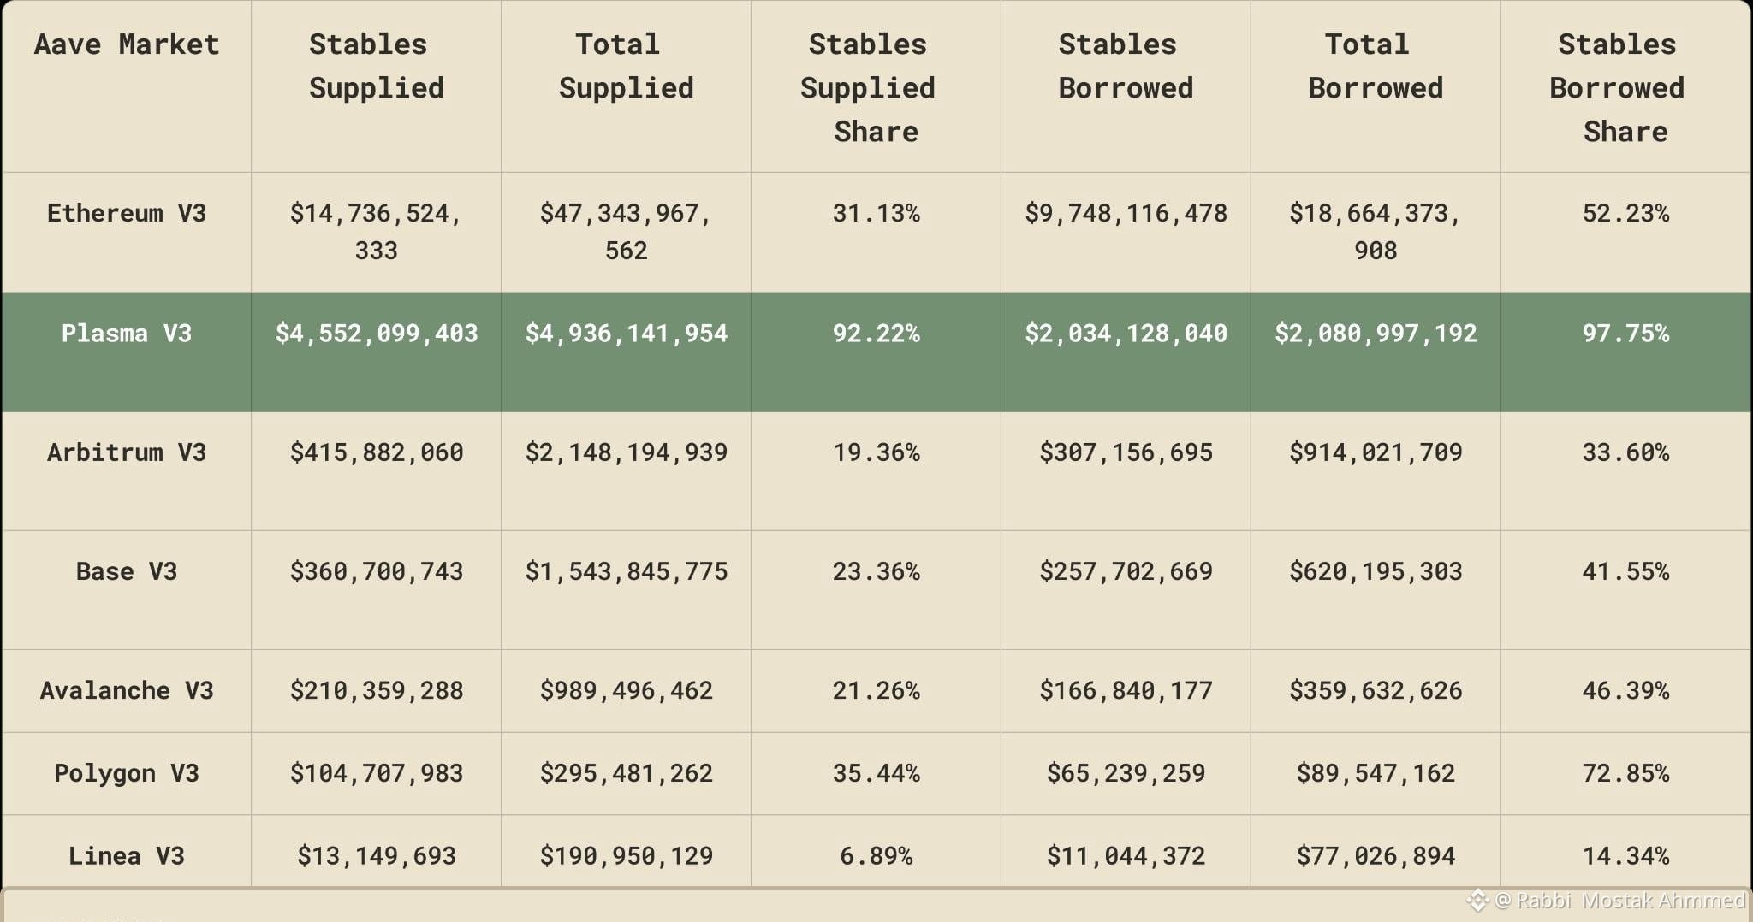Click the Total Borrowed column header
The image size is (1753, 922).
1375,66
